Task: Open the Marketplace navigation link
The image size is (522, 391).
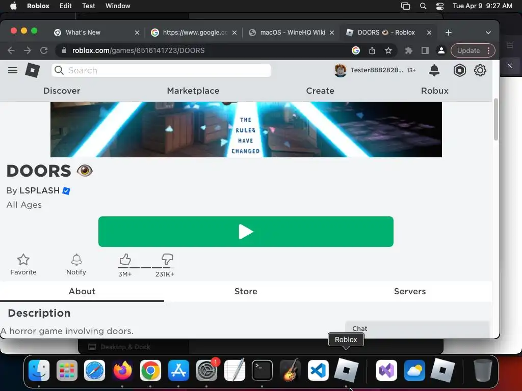Action: (193, 91)
